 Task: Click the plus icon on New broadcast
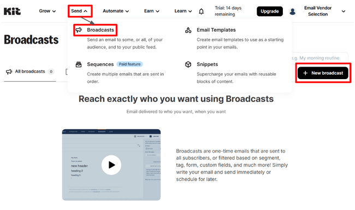(305, 73)
